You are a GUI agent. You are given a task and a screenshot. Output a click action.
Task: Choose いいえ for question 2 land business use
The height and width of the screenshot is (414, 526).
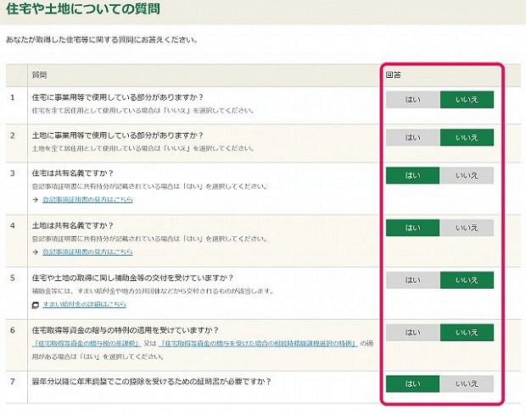coord(467,137)
